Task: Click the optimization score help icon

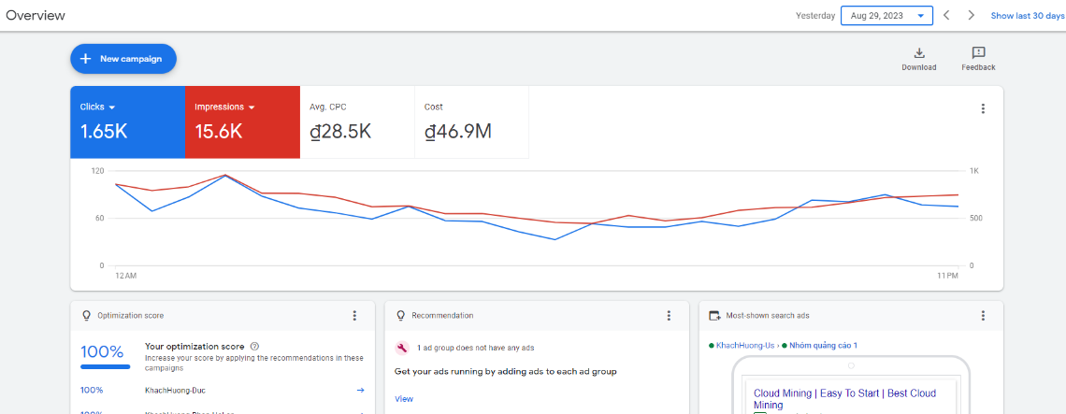Action: click(x=255, y=346)
